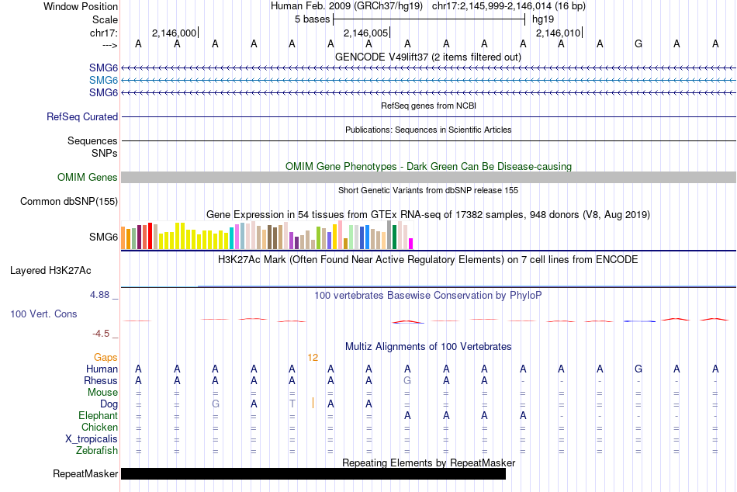The height and width of the screenshot is (492, 737).
Task: Click the G base in reference sequence row
Action: (638, 43)
